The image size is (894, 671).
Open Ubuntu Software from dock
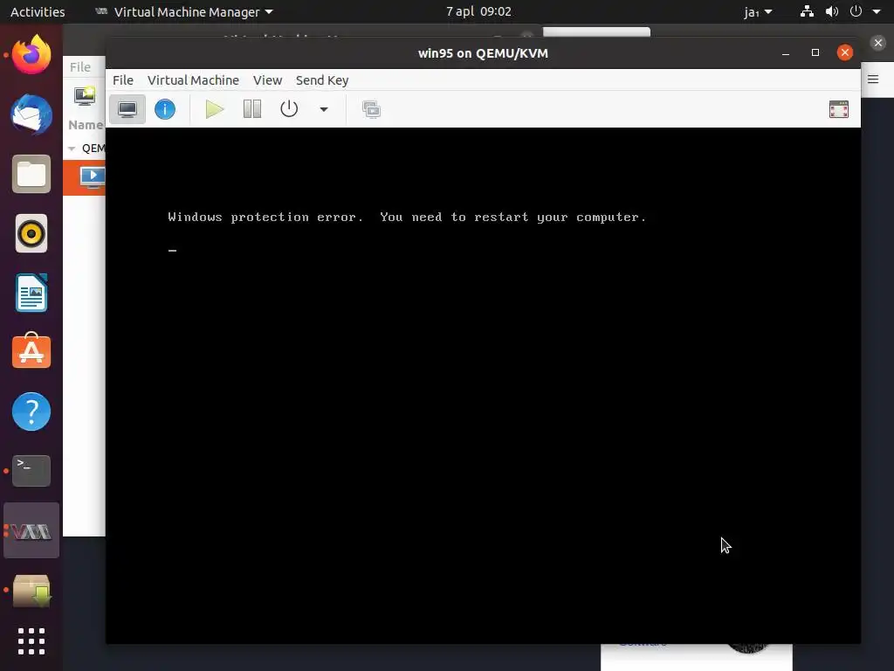31,351
